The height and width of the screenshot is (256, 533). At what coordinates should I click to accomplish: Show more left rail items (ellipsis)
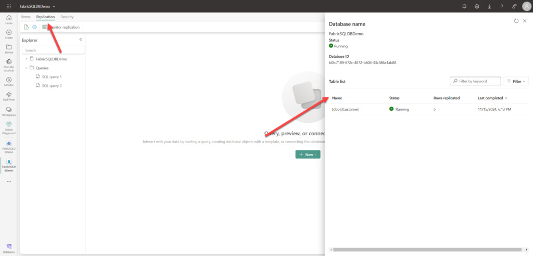tap(9, 182)
